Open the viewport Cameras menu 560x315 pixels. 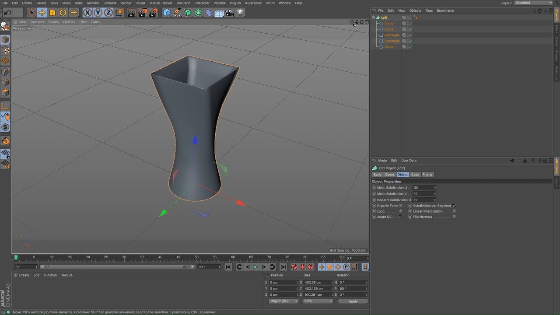point(37,22)
